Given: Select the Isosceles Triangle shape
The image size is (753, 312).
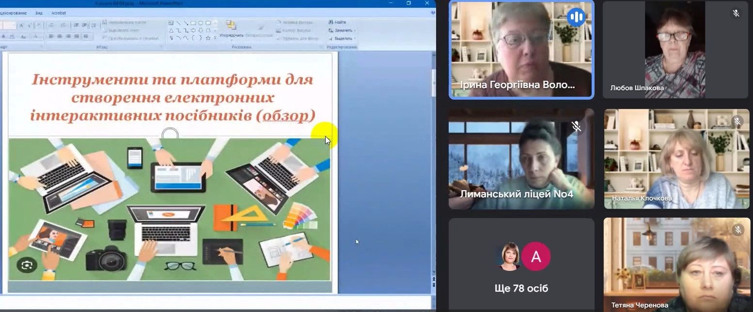Looking at the screenshot, I should tap(171, 30).
